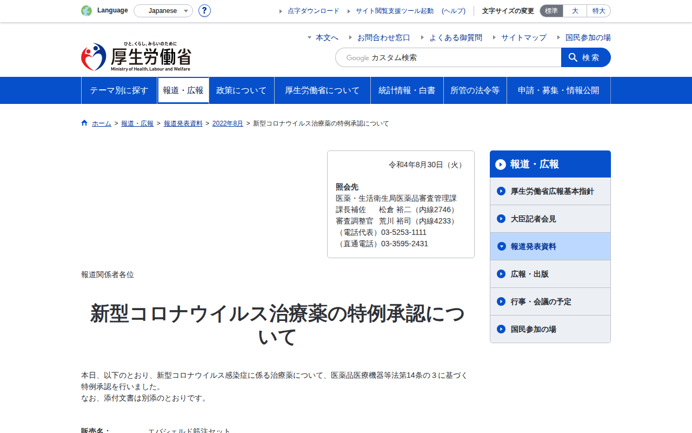Set font size to 特大
This screenshot has width=692, height=433.
599,11
